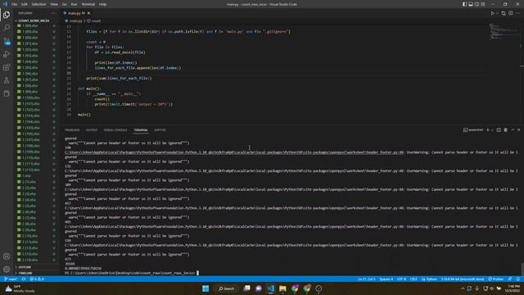Split the terminal panel
This screenshot has width=524, height=295.
pos(499,129)
